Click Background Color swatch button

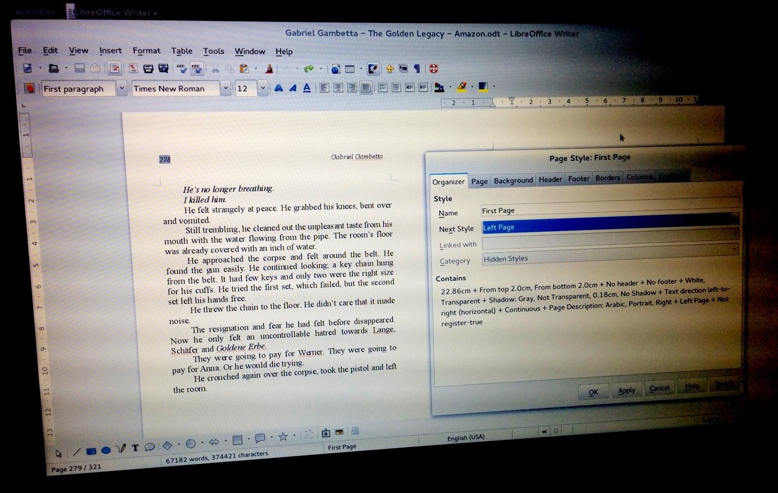483,87
